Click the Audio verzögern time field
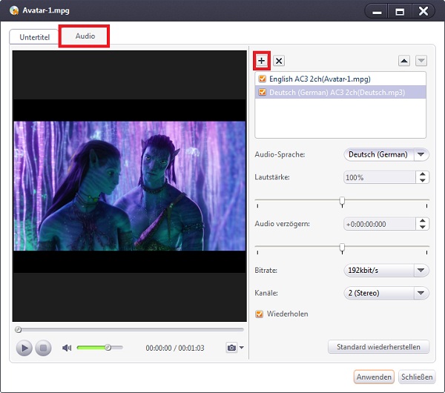Image resolution: width=445 pixels, height=393 pixels. [380, 224]
